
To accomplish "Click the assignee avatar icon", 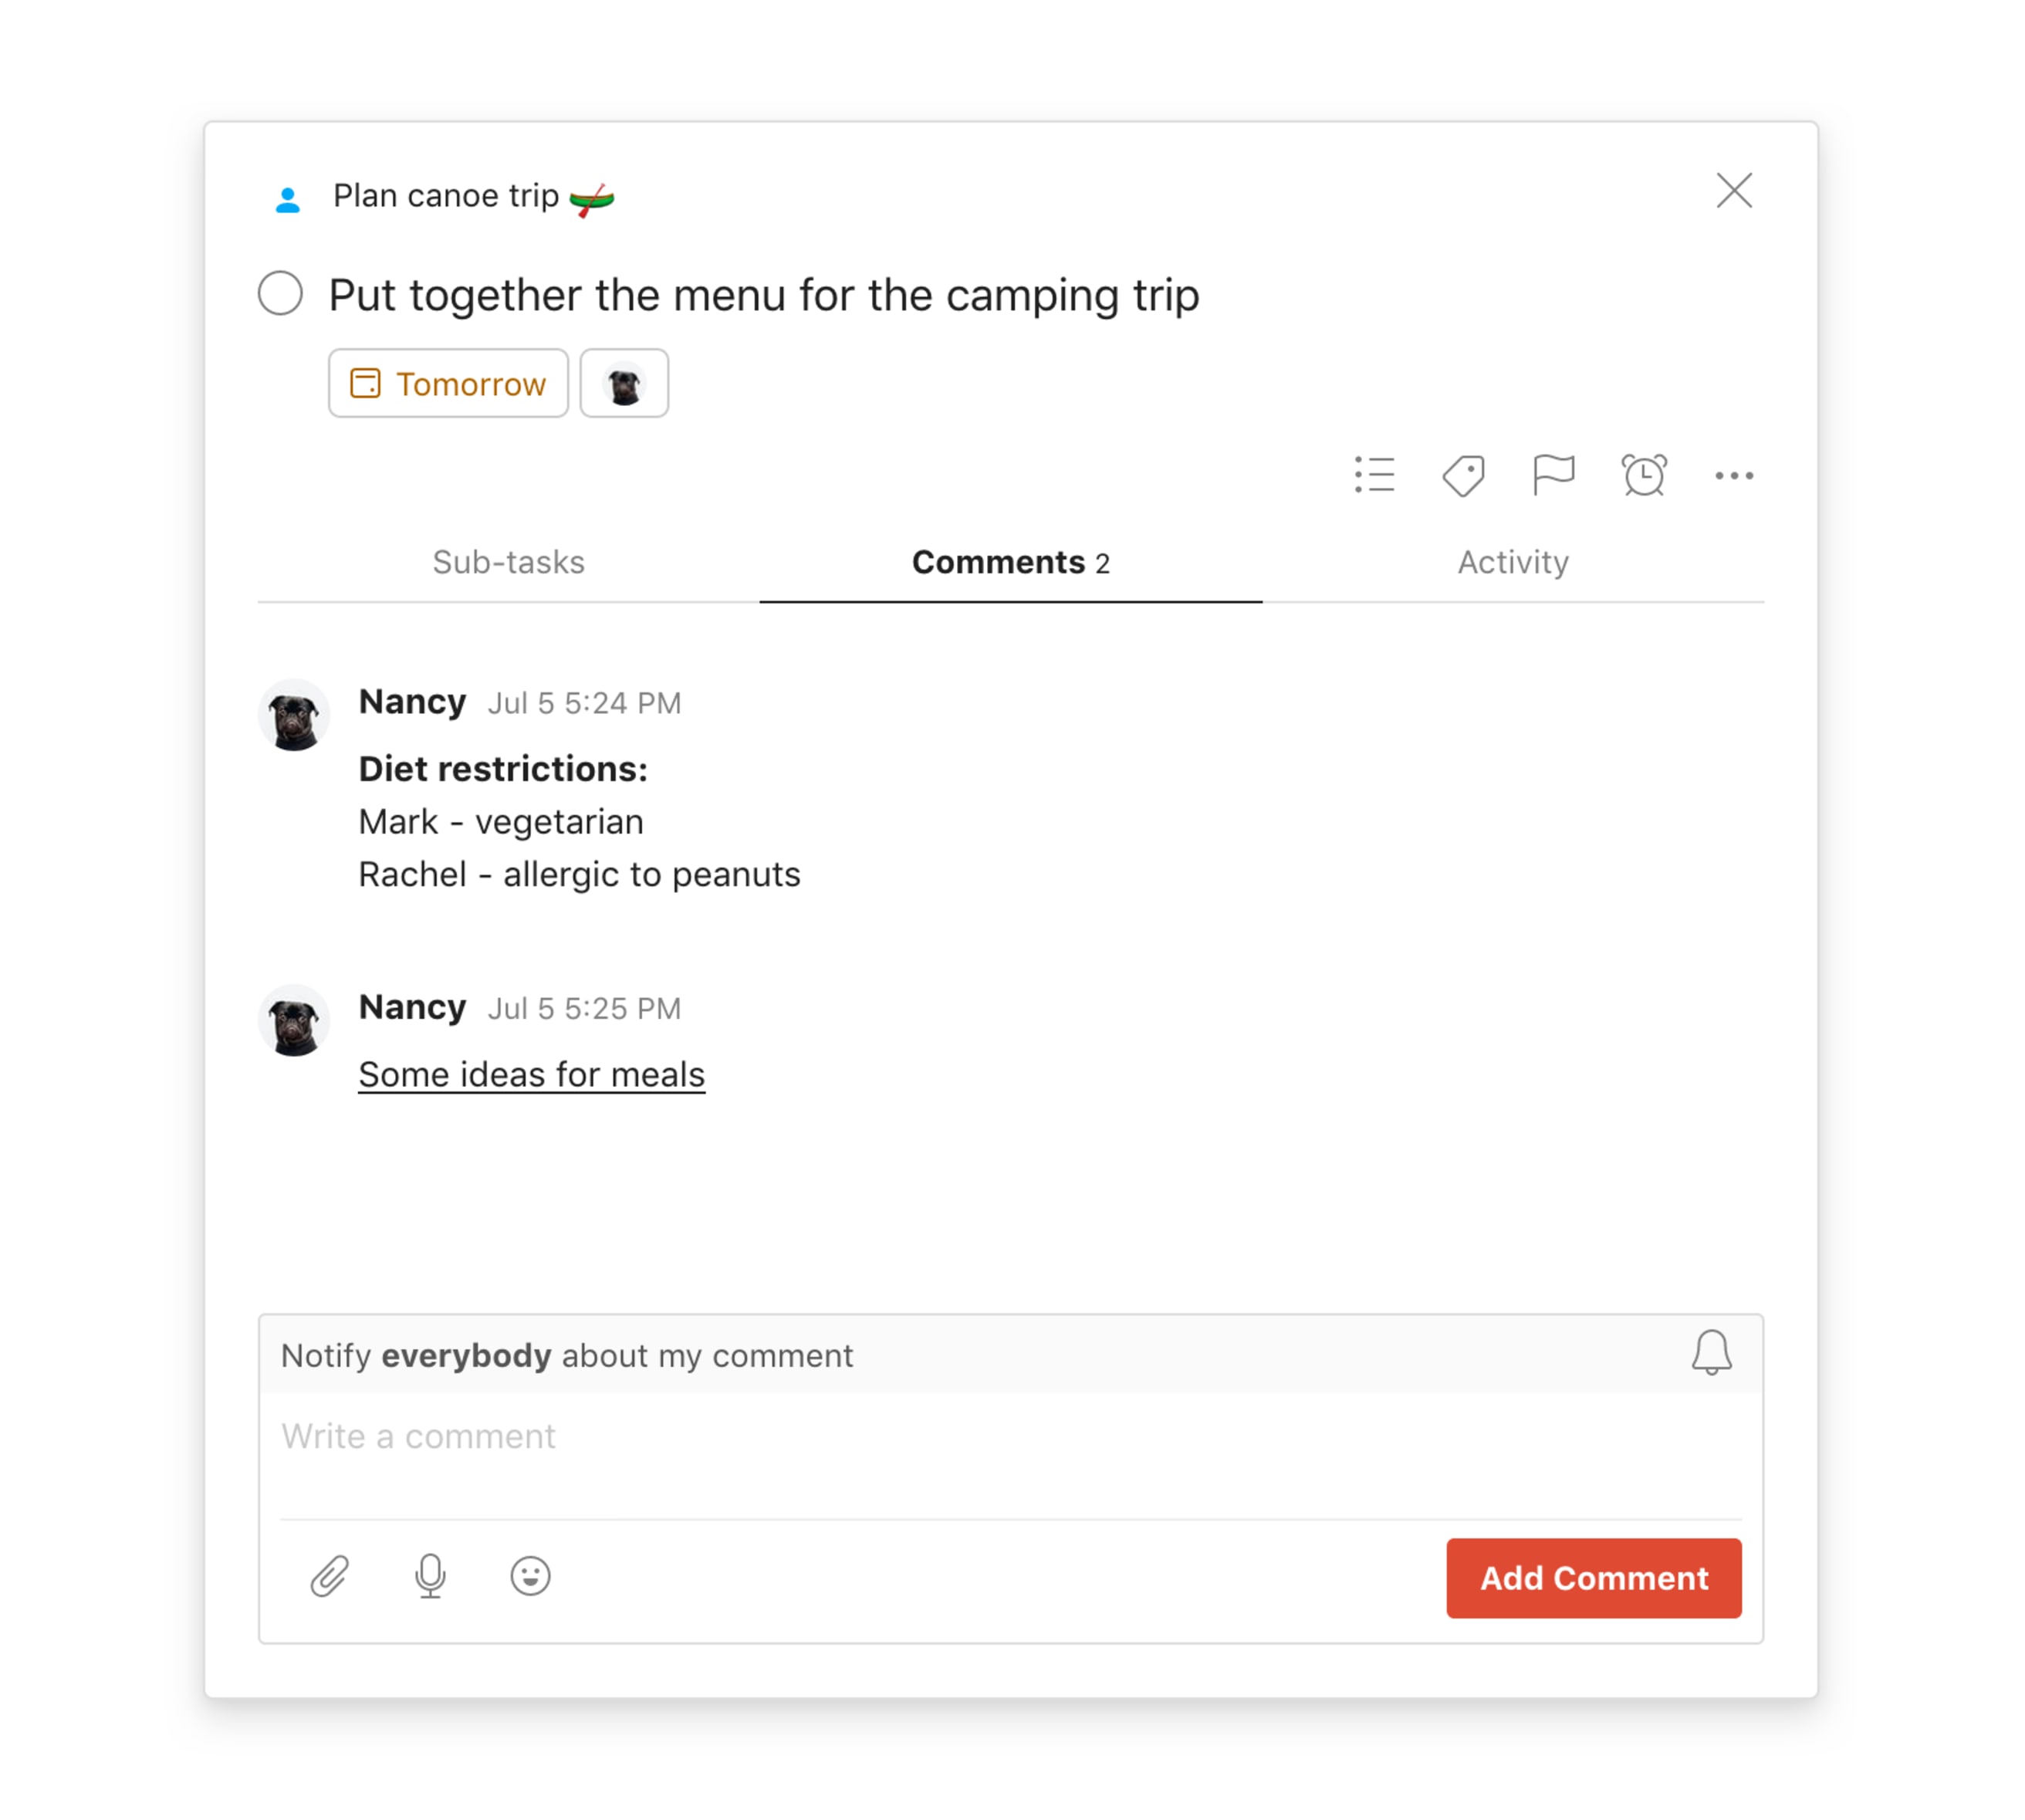I will pos(625,381).
